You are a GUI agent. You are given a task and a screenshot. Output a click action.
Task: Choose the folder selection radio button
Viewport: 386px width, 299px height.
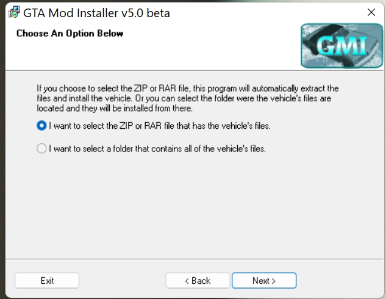41,148
